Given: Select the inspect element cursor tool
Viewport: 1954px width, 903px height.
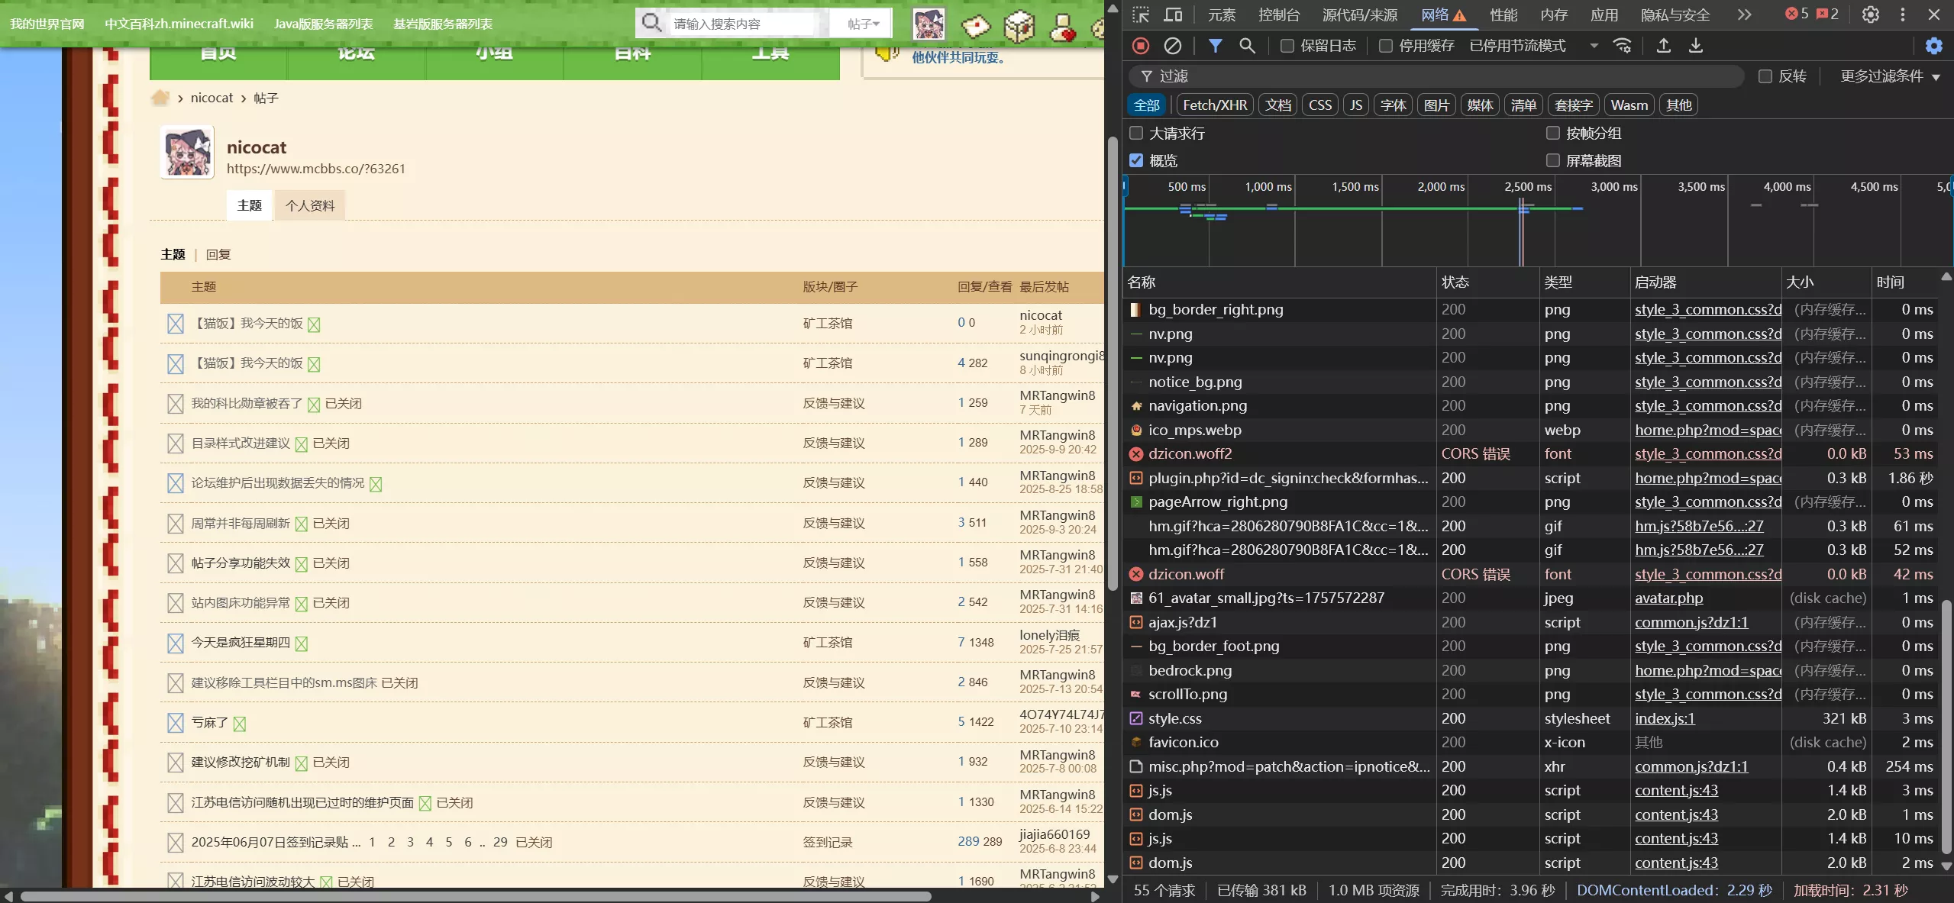Looking at the screenshot, I should coord(1141,14).
